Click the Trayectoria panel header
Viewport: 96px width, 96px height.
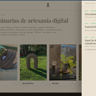point(90,3)
